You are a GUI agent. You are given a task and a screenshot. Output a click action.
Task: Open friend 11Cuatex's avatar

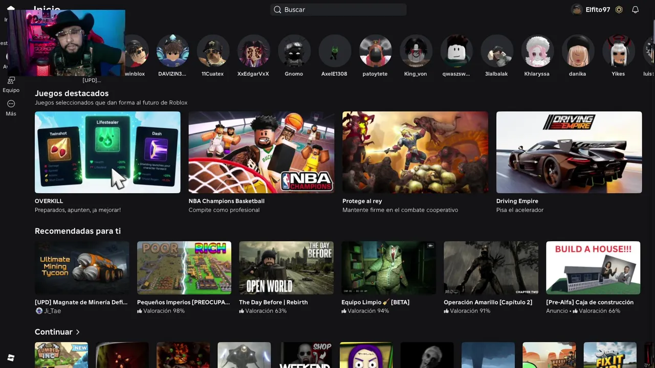(x=213, y=51)
